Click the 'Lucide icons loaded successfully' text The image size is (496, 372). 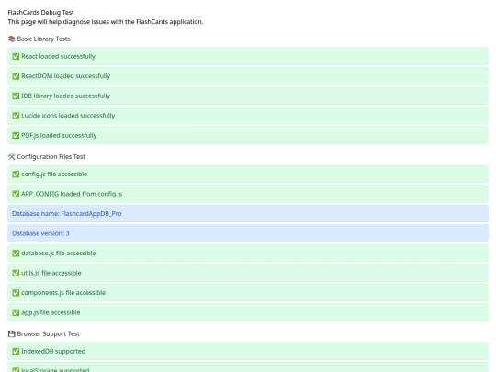pyautogui.click(x=68, y=116)
